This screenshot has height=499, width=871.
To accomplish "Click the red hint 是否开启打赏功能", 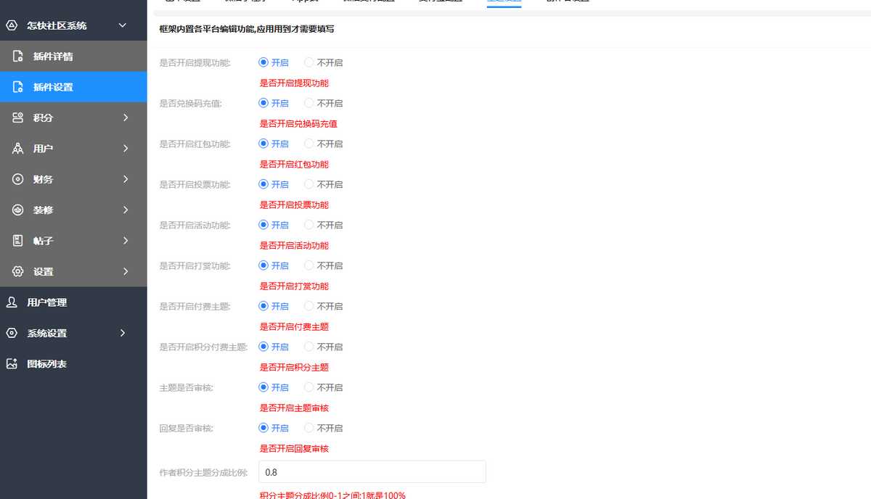I will point(294,286).
